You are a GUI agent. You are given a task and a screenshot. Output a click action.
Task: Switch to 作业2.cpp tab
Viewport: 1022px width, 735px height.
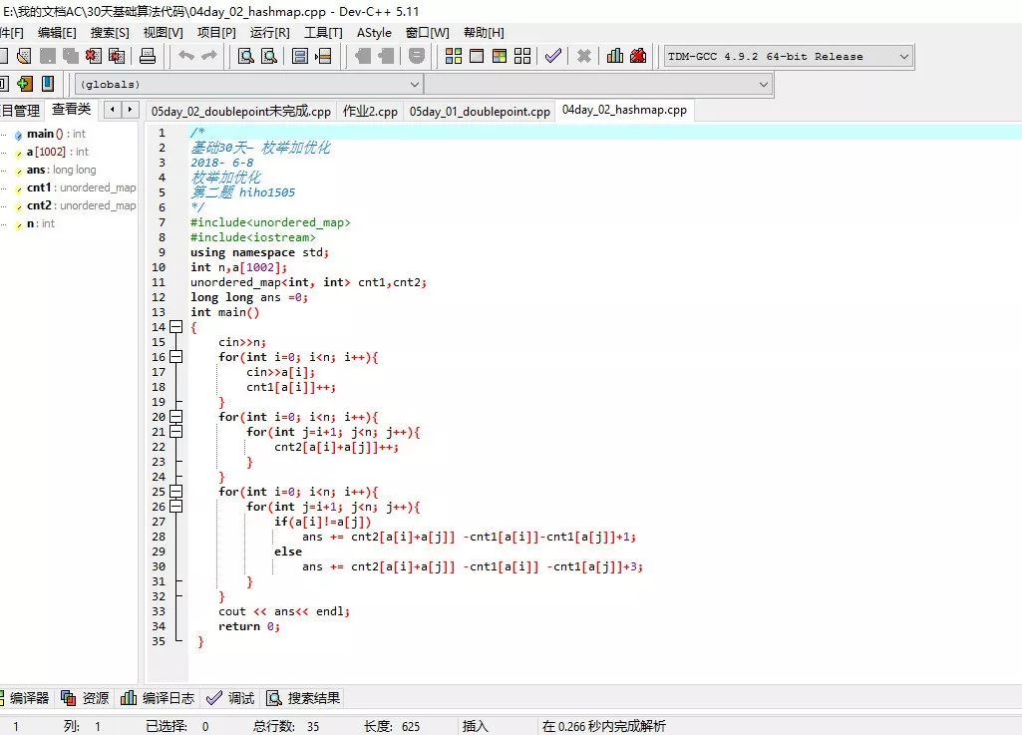tap(370, 112)
